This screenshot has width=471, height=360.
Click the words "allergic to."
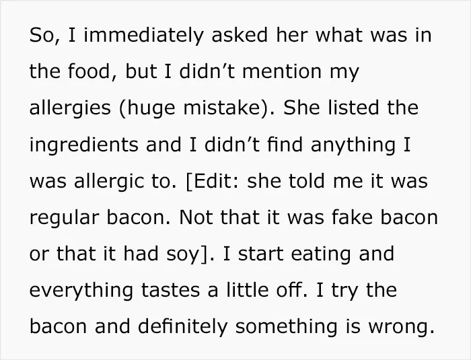coord(125,181)
